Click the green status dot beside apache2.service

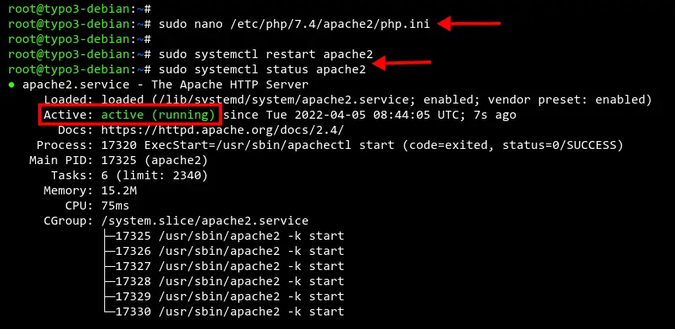click(x=12, y=84)
